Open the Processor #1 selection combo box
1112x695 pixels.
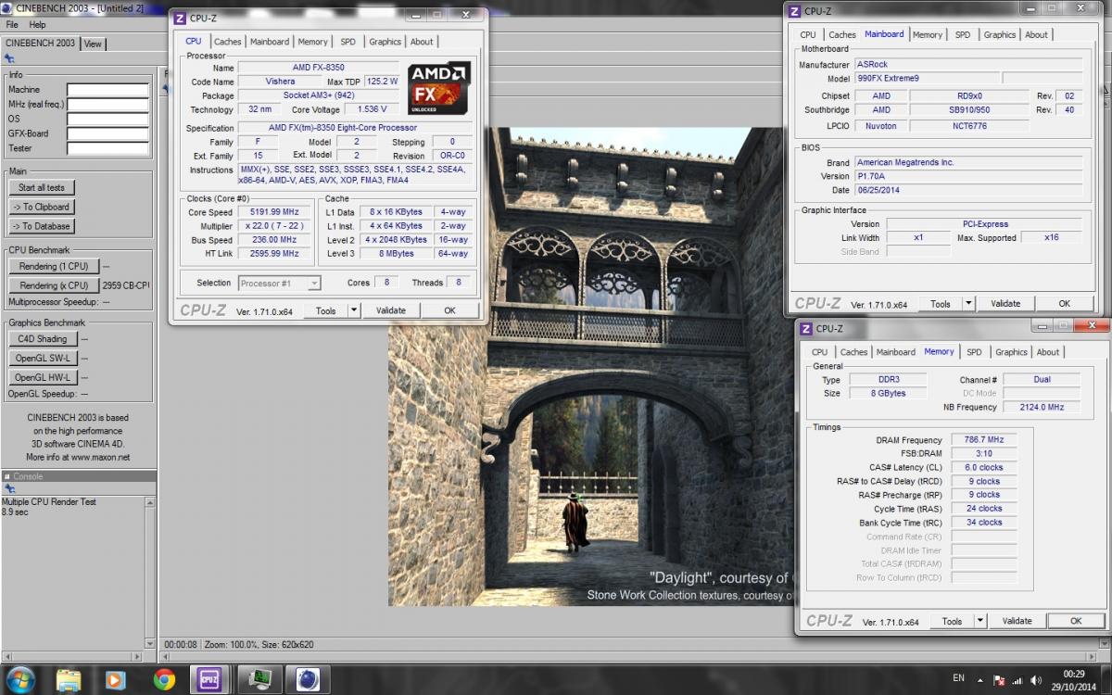click(x=279, y=283)
